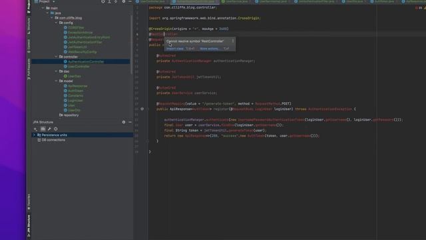
Task: Open Project panel gear options
Action: (124, 1)
